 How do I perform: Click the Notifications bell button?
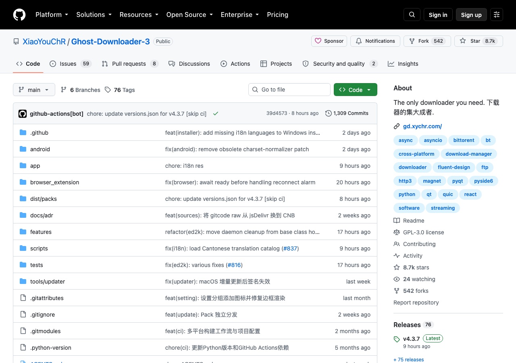(375, 41)
